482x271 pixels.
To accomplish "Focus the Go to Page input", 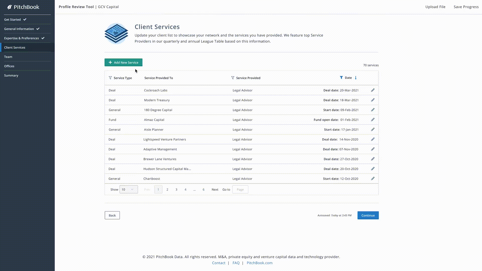I will pyautogui.click(x=240, y=189).
